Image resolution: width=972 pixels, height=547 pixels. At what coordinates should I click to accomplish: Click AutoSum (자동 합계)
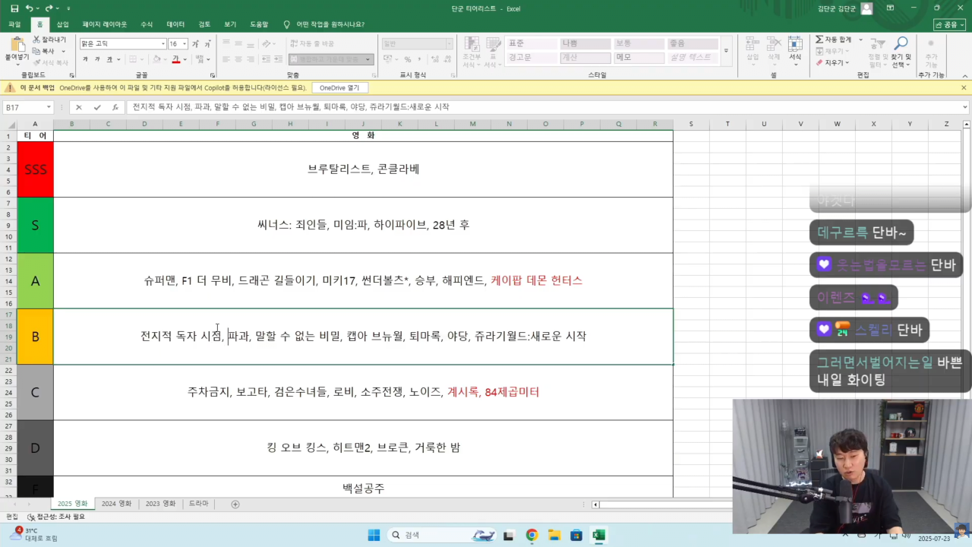[834, 40]
